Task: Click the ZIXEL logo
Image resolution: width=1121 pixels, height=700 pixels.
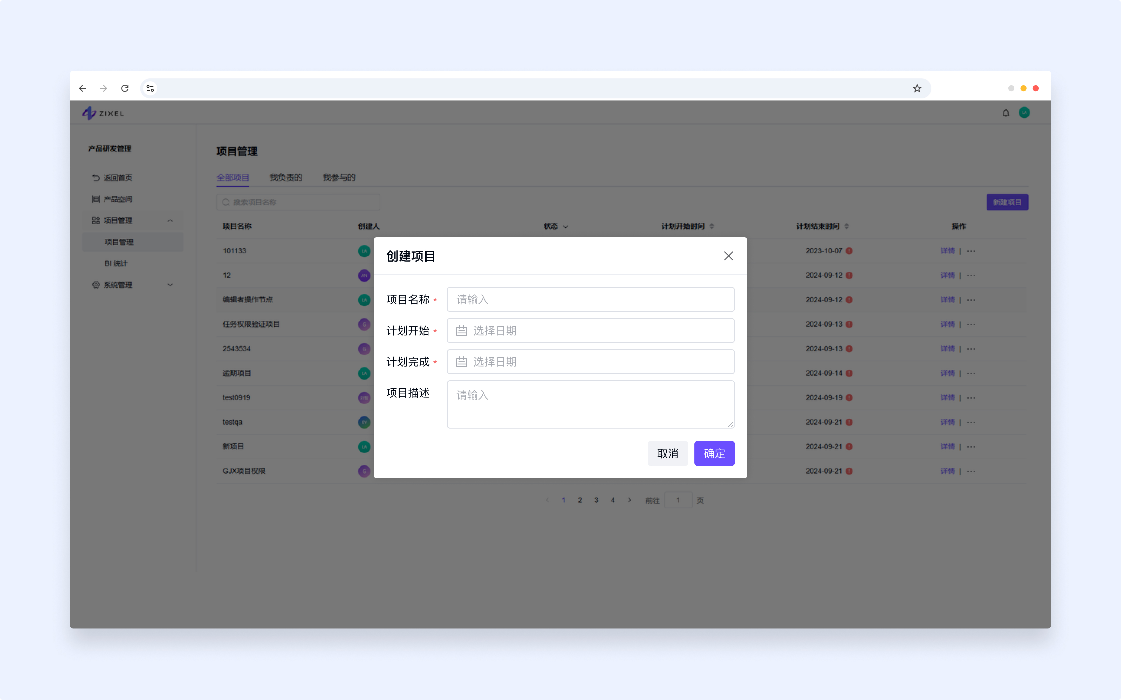Action: click(x=103, y=113)
